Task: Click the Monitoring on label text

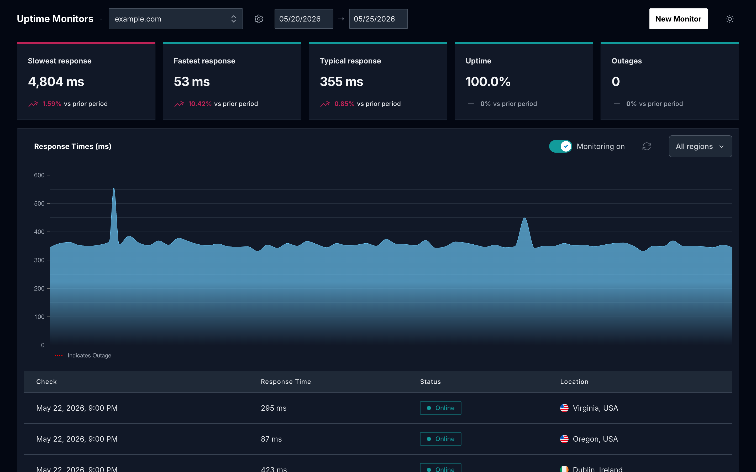Action: pos(600,146)
